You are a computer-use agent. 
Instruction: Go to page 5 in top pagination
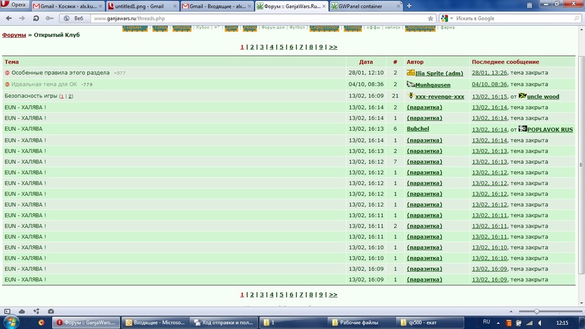click(x=281, y=47)
